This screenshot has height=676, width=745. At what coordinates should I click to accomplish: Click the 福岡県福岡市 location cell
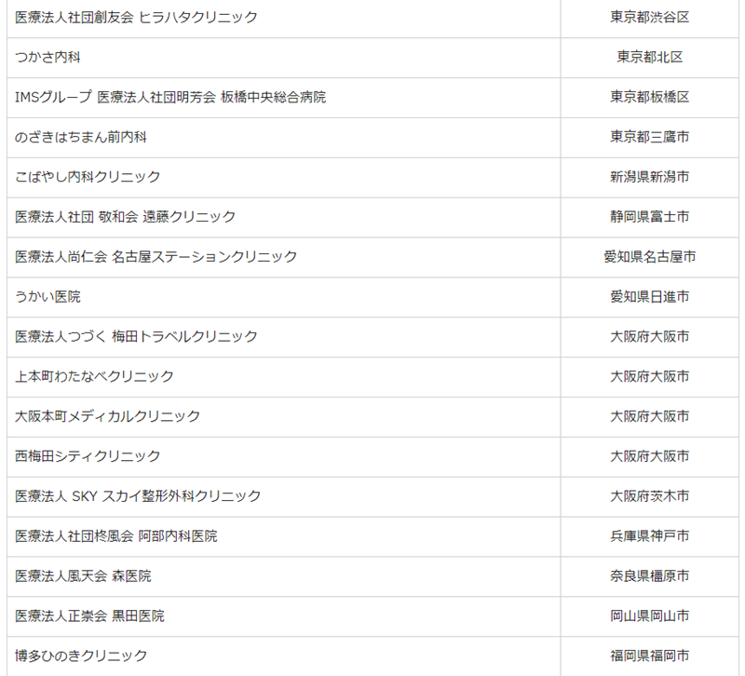649,656
